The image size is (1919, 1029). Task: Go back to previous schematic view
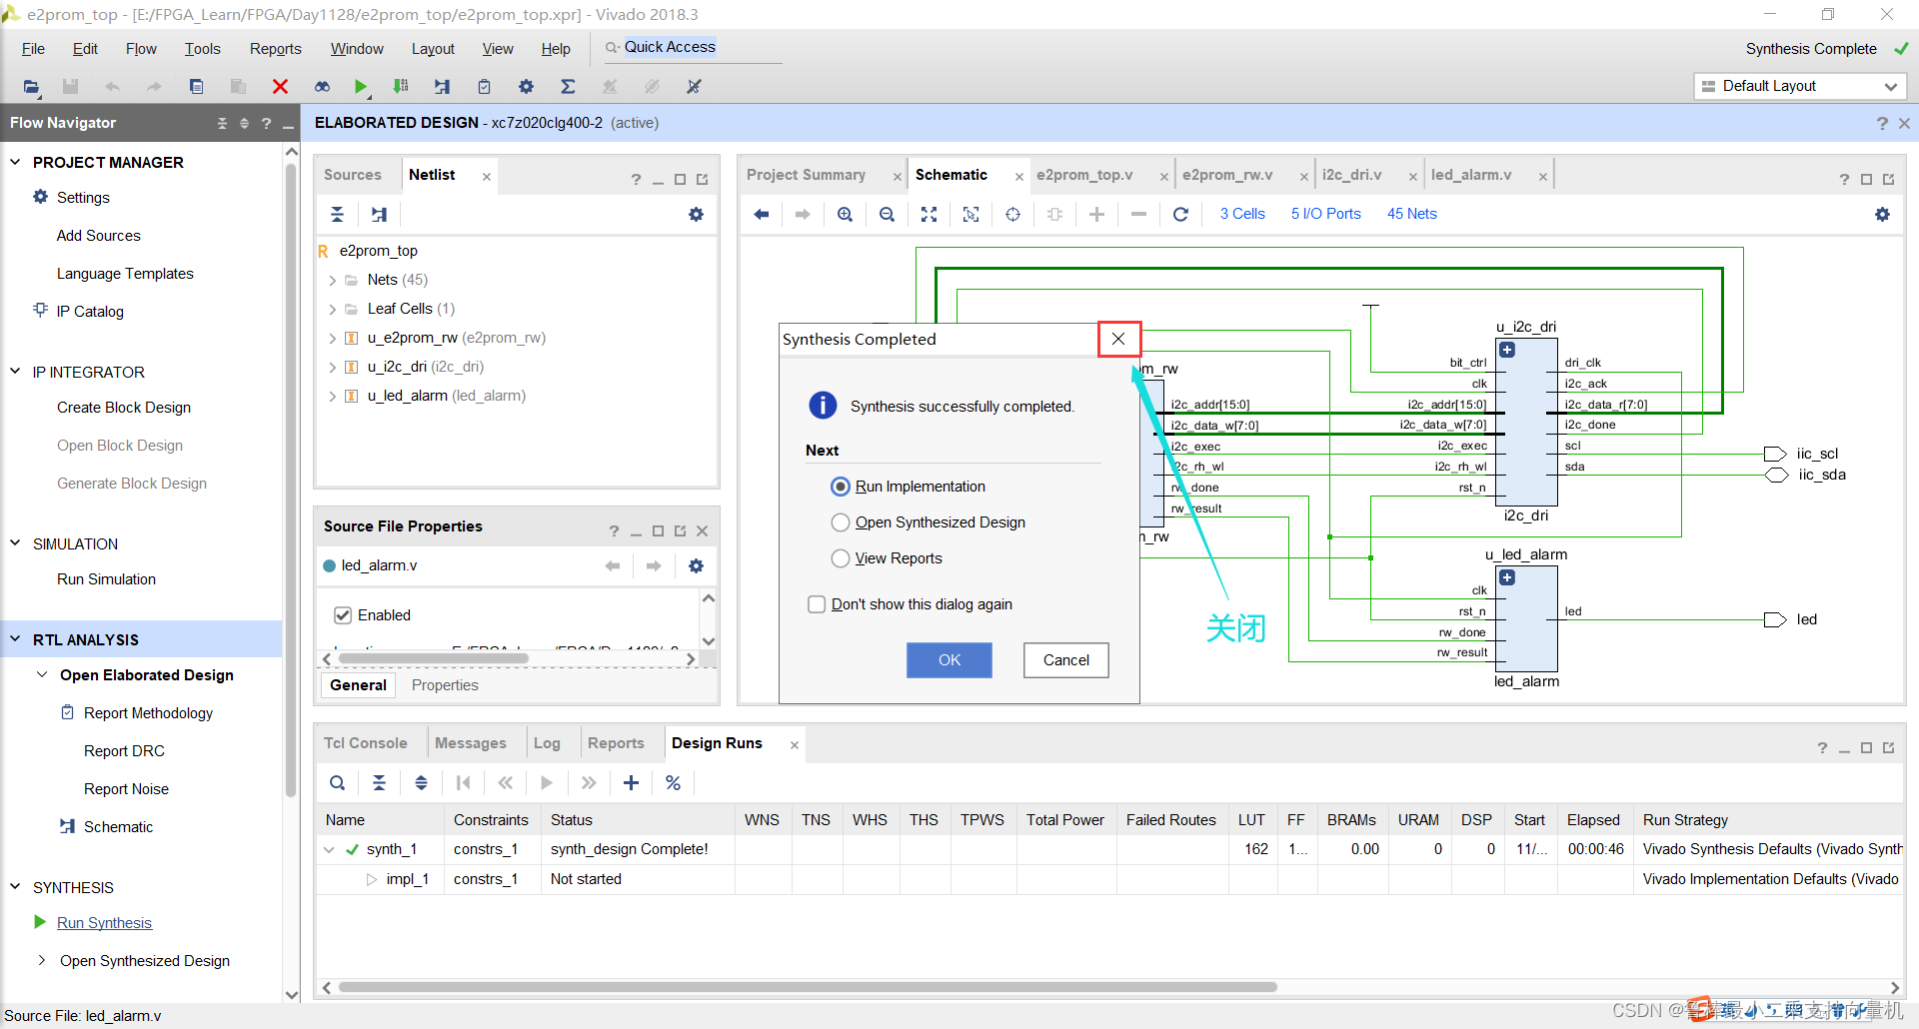pyautogui.click(x=762, y=214)
